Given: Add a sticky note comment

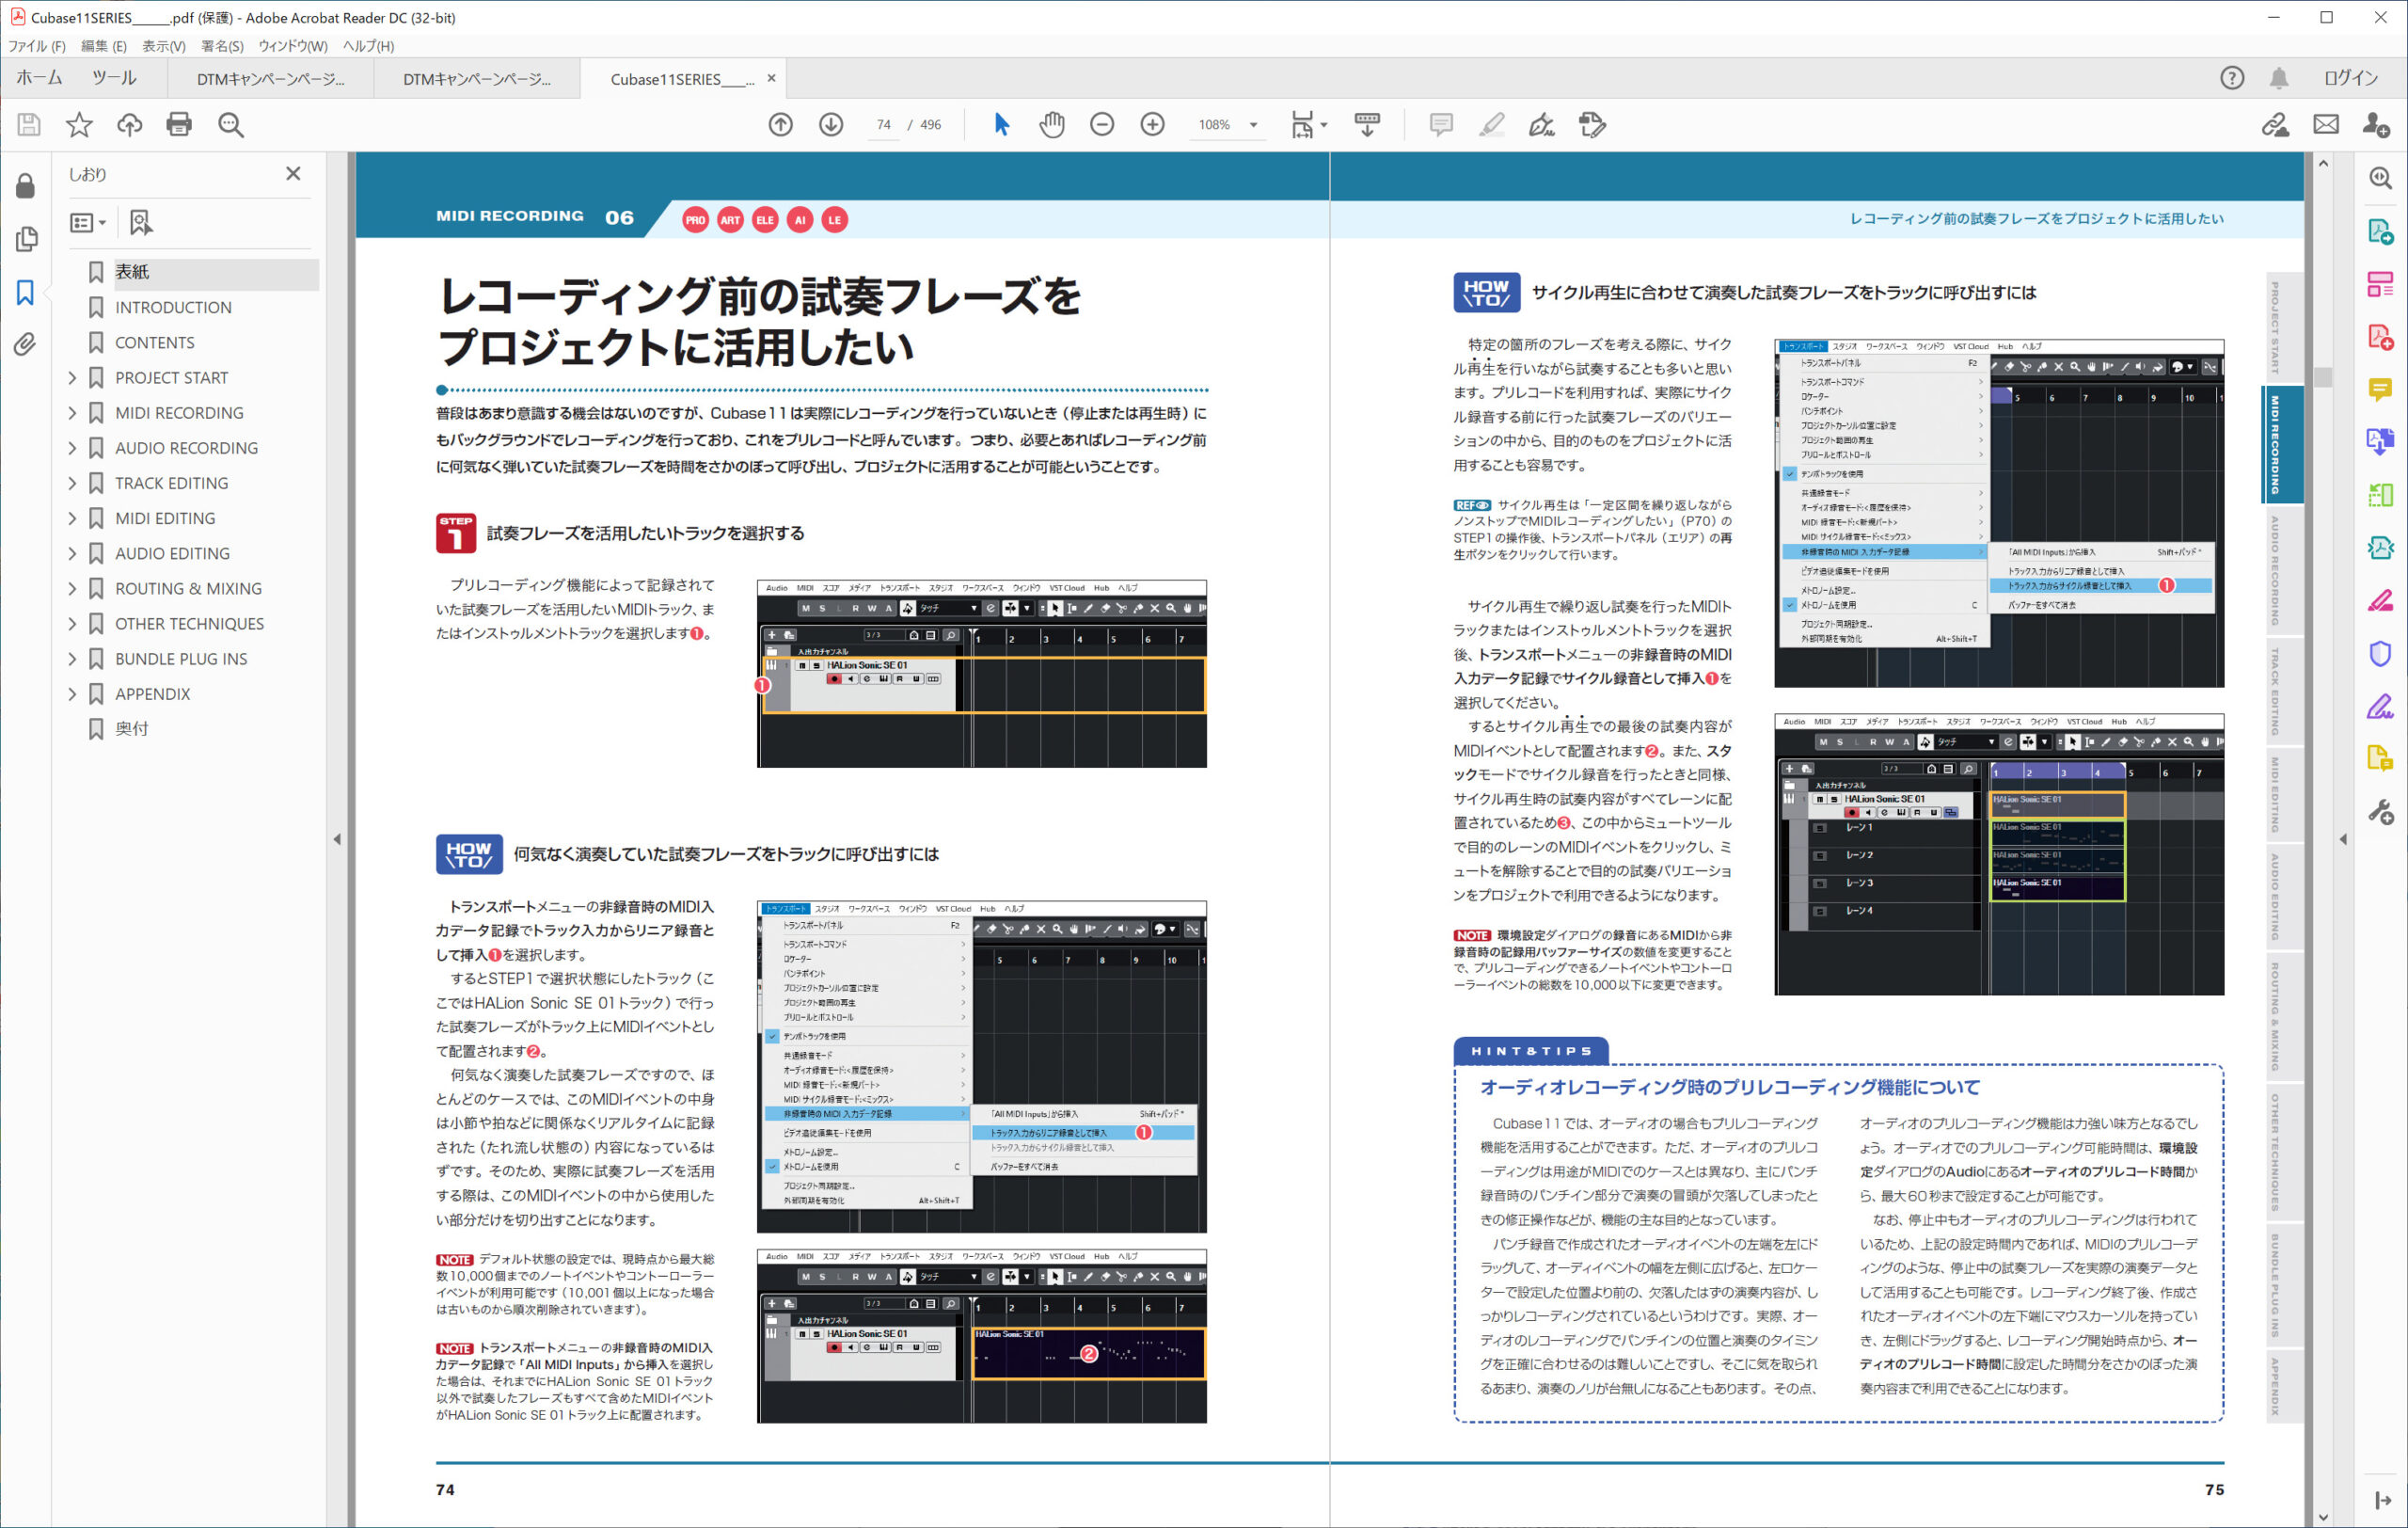Looking at the screenshot, I should coord(1441,125).
